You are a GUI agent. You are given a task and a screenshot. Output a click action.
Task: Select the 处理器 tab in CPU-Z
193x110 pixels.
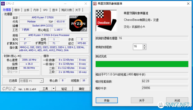tap(7, 10)
